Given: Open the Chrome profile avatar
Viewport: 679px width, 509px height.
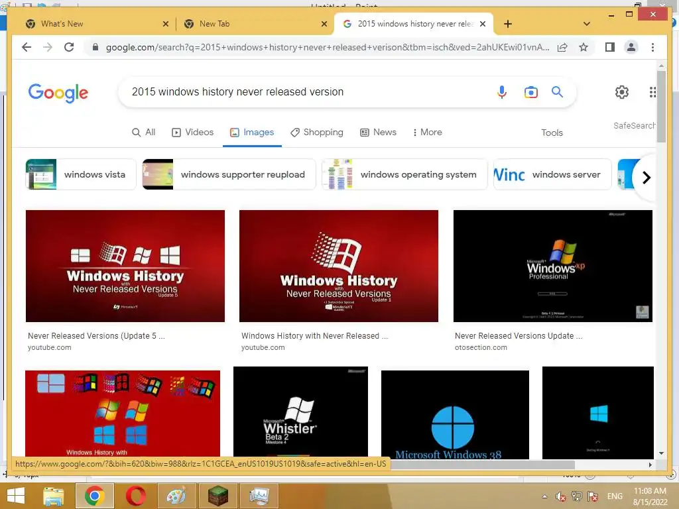Looking at the screenshot, I should pyautogui.click(x=631, y=47).
